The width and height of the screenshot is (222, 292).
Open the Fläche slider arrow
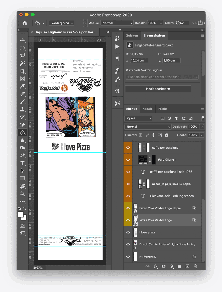point(202,135)
